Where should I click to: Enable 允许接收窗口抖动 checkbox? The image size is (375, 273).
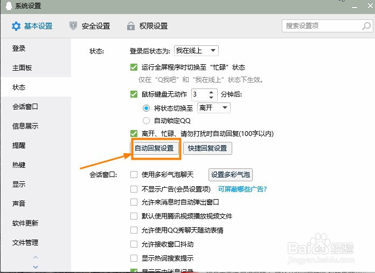pos(134,244)
